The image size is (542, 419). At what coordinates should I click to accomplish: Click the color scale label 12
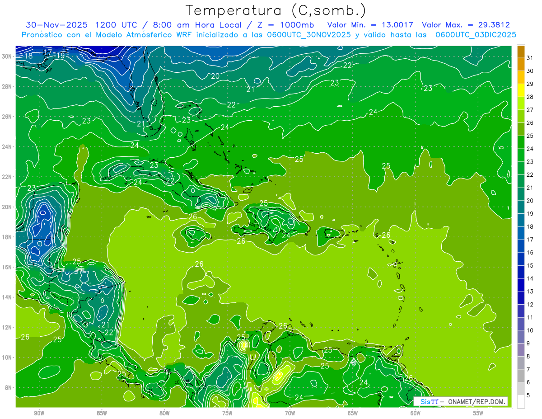[x=530, y=305]
